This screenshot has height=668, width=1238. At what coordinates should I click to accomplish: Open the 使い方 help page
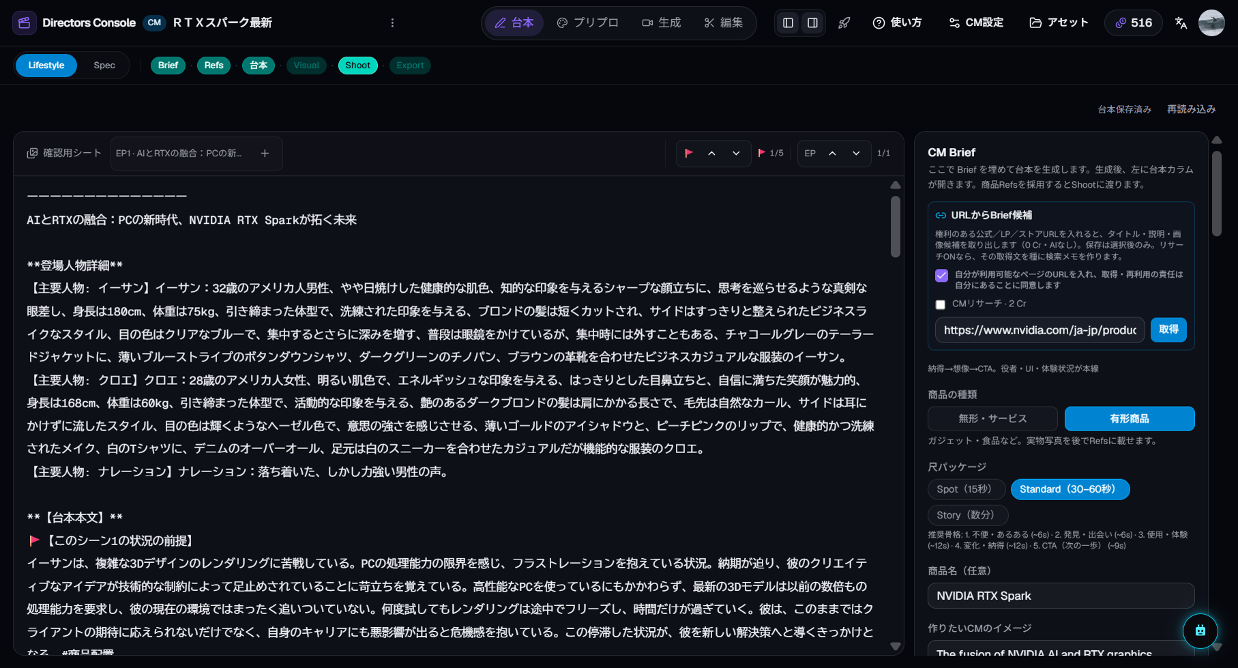[897, 23]
